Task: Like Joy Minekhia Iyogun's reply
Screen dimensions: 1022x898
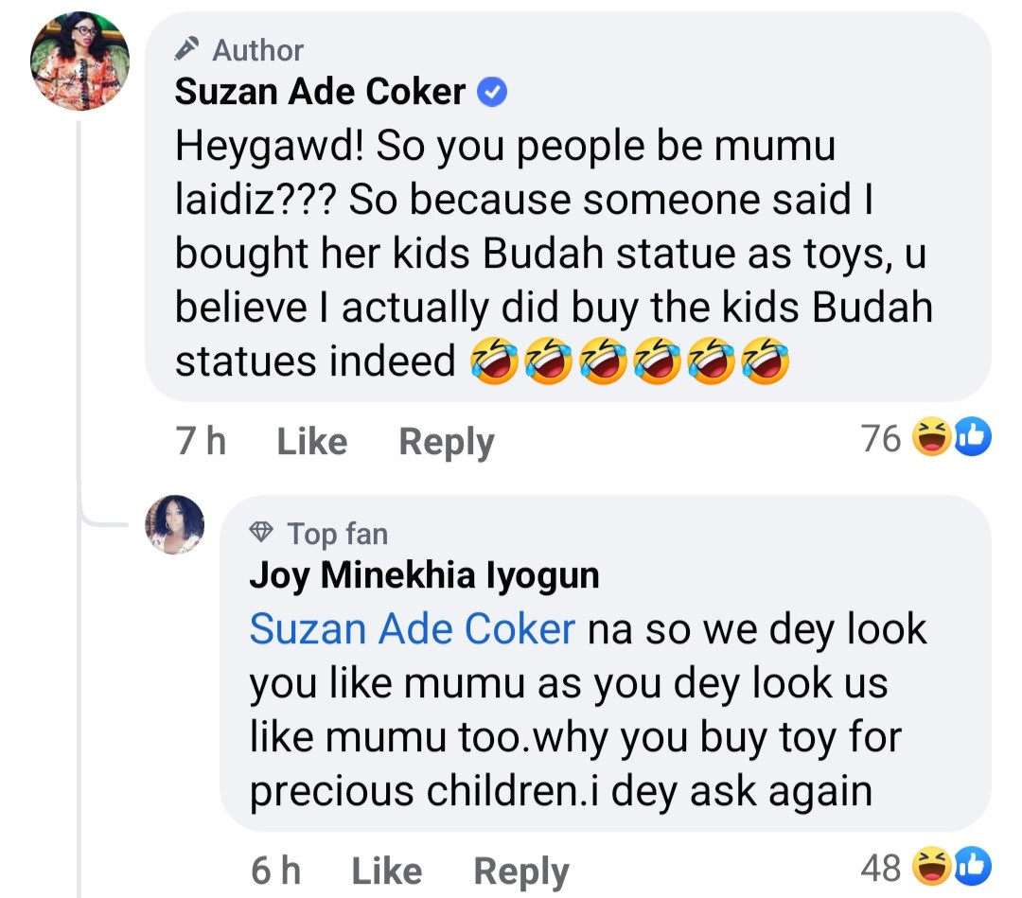Action: click(x=386, y=870)
